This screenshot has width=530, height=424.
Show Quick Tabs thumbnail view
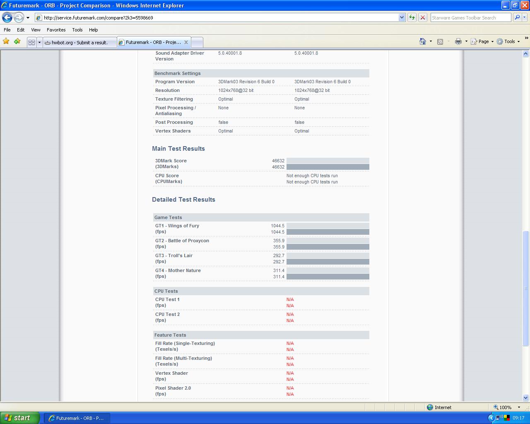click(31, 42)
